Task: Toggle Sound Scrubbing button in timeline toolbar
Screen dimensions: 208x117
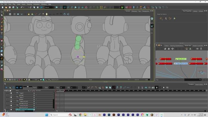Action: [x=21, y=87]
